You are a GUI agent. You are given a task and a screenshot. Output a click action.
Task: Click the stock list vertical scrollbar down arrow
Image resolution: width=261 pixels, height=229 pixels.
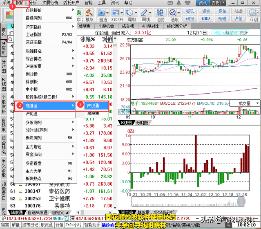[x=115, y=208]
